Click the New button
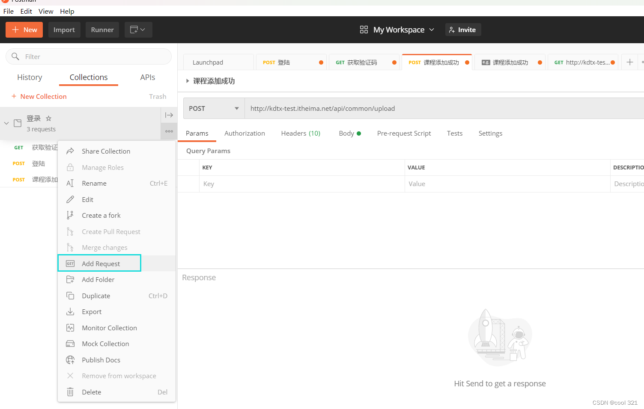This screenshot has width=644, height=409. tap(24, 30)
